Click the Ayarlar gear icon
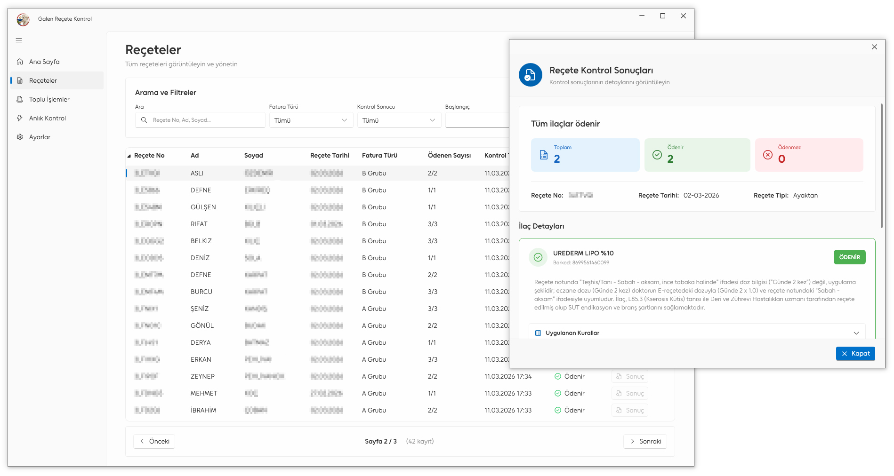Image resolution: width=894 pixels, height=476 pixels. [x=20, y=137]
